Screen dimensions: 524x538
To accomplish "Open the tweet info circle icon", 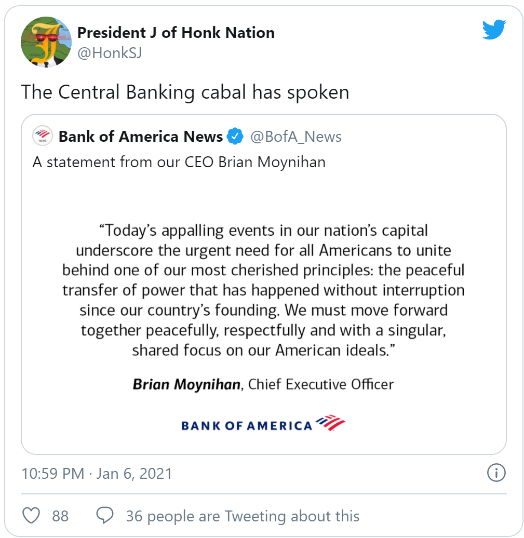I will pos(496,473).
